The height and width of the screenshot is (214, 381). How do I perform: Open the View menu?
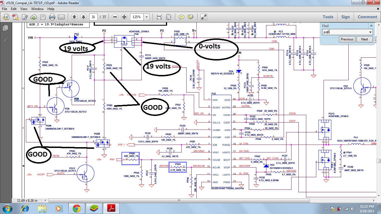[x=24, y=9]
